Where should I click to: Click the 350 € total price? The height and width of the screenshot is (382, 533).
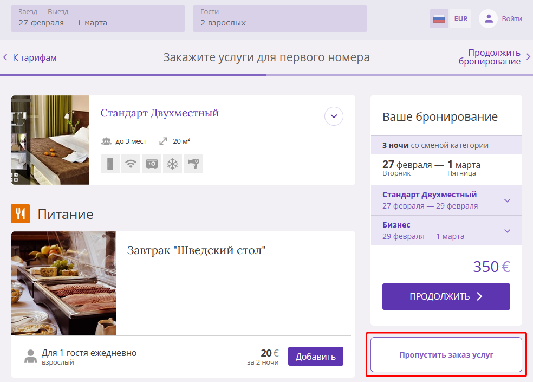(491, 267)
